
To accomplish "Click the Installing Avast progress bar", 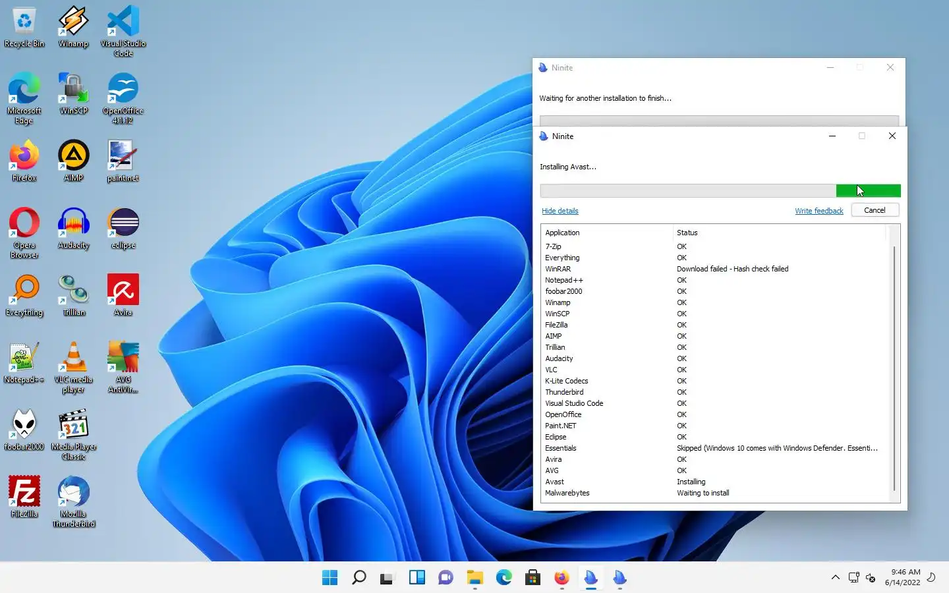I will (720, 190).
